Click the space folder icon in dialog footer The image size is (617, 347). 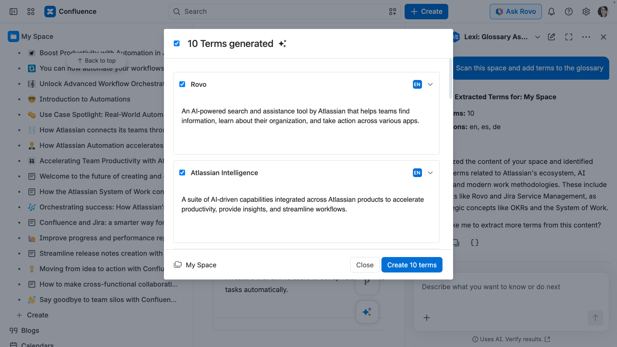pyautogui.click(x=178, y=265)
